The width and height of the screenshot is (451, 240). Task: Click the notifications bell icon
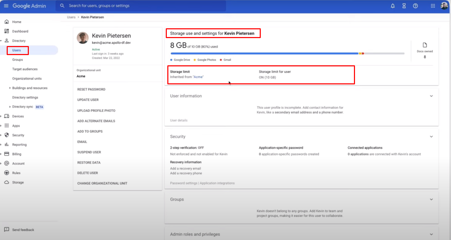[393, 6]
